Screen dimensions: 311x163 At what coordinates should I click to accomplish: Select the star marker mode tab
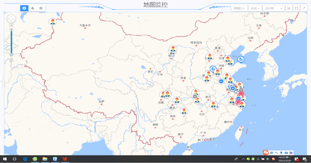(x=24, y=8)
